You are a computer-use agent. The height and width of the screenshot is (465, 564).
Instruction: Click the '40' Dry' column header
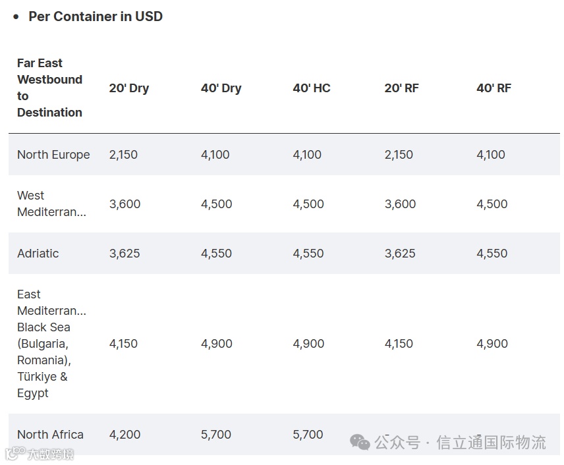(x=221, y=88)
